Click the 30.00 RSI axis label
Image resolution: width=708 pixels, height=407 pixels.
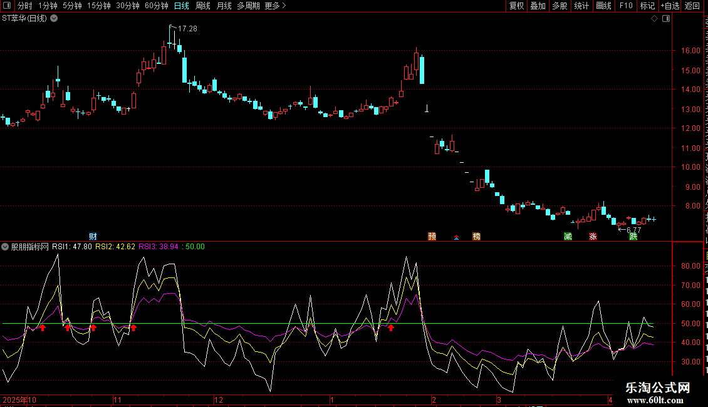(690, 361)
